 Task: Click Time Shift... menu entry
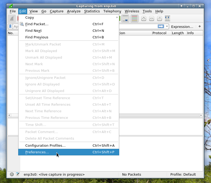(x=69, y=125)
